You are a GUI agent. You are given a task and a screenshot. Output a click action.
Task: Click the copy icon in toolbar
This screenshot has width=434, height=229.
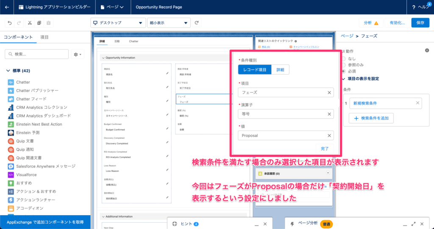click(x=39, y=23)
